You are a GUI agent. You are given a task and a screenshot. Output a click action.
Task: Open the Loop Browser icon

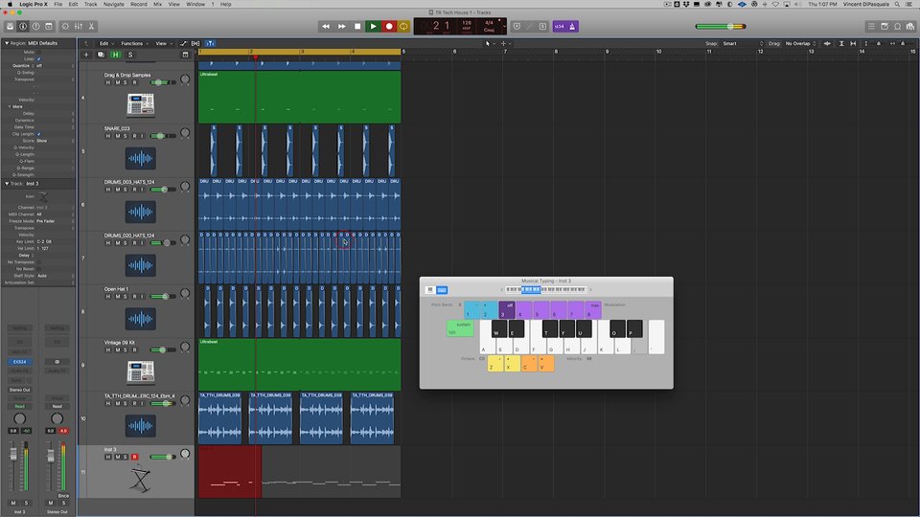tap(897, 27)
